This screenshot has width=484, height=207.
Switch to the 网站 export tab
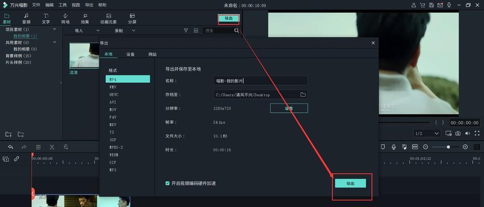click(153, 54)
